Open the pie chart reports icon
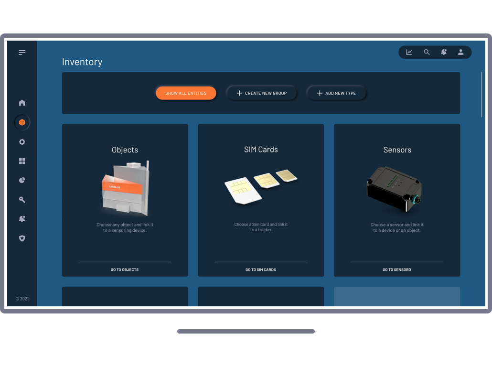The image size is (492, 367). pyautogui.click(x=22, y=181)
